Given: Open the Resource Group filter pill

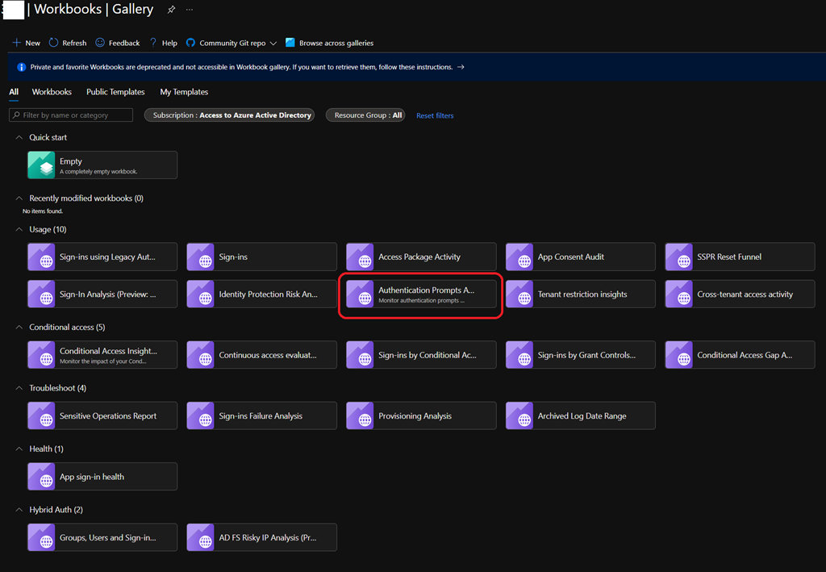Looking at the screenshot, I should 365,115.
